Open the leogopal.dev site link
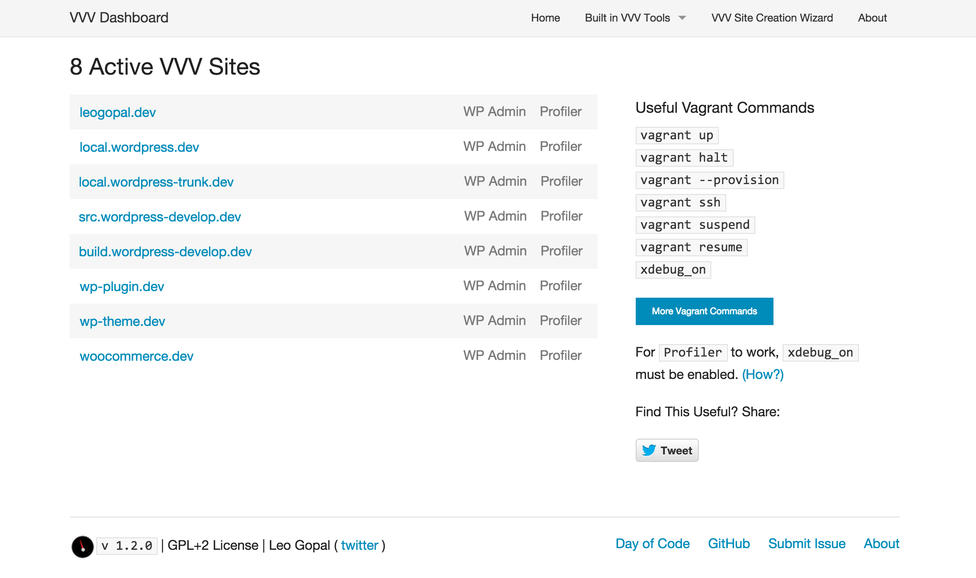The height and width of the screenshot is (578, 976). click(117, 112)
